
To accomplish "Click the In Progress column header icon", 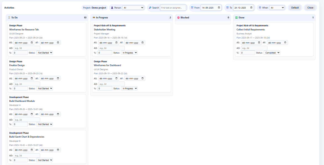I will click(94, 17).
